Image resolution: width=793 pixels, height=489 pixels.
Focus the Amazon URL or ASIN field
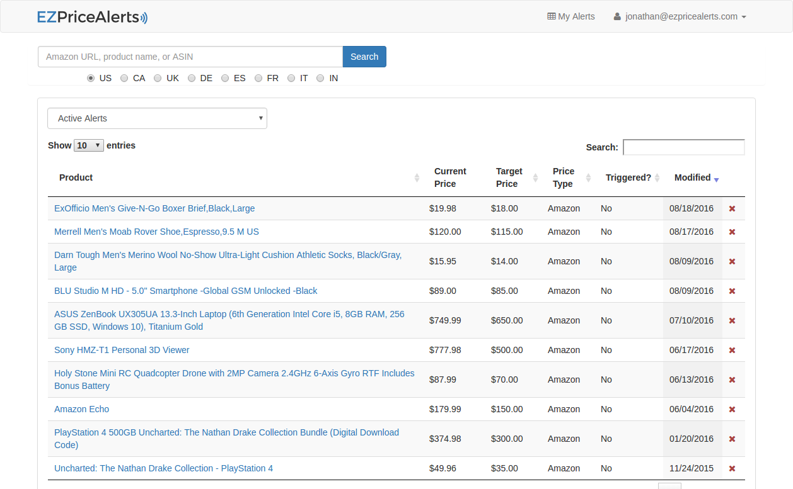pos(190,57)
